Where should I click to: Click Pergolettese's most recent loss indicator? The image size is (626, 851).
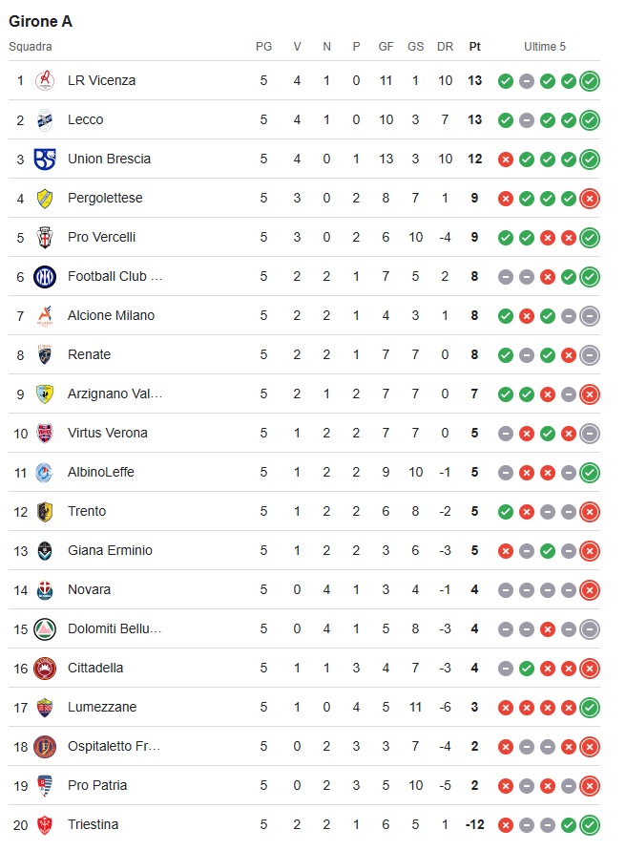click(x=590, y=199)
